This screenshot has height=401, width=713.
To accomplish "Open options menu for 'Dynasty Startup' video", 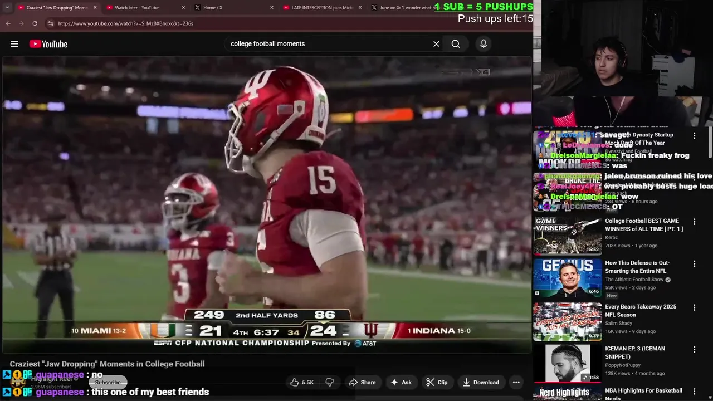I will click(x=694, y=136).
